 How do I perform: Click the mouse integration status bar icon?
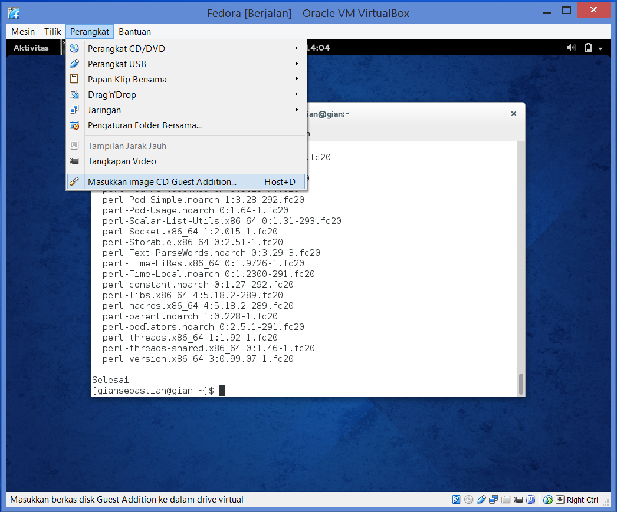(x=548, y=500)
